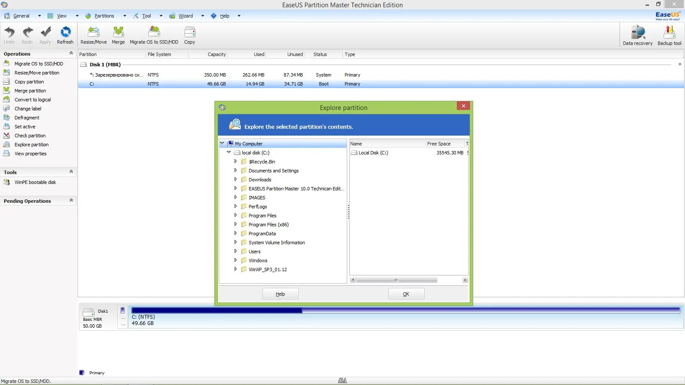The width and height of the screenshot is (685, 385).
Task: Select the Disk1 Basic MBR disk icon
Action: [89, 312]
